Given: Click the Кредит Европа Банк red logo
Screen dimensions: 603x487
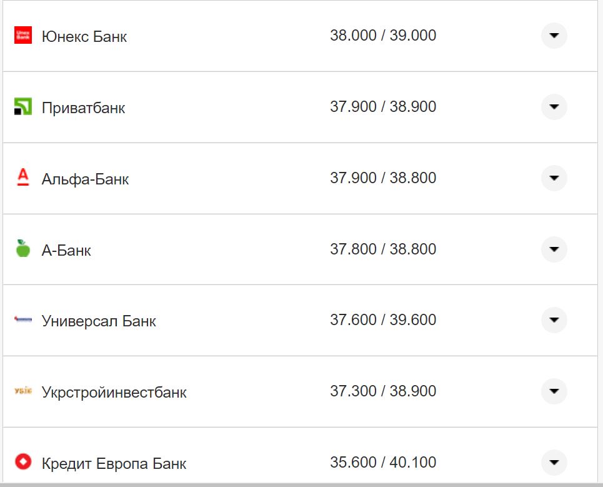Looking at the screenshot, I should 23,463.
